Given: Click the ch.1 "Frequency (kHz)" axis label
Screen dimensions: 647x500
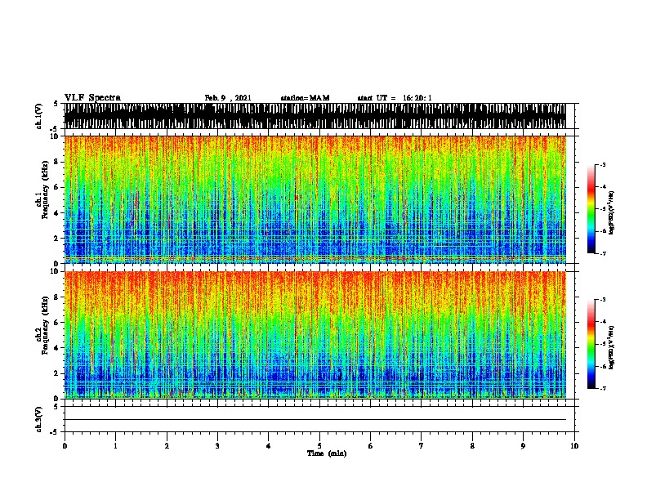Looking at the screenshot, I should click(45, 190).
